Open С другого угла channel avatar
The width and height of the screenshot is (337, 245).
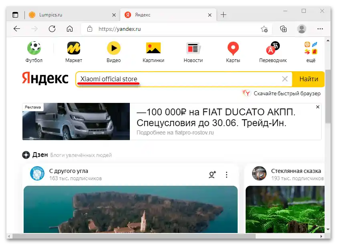[37, 173]
